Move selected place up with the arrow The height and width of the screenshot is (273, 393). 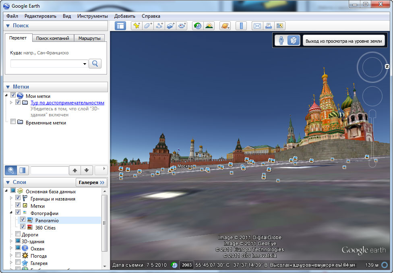(74, 170)
